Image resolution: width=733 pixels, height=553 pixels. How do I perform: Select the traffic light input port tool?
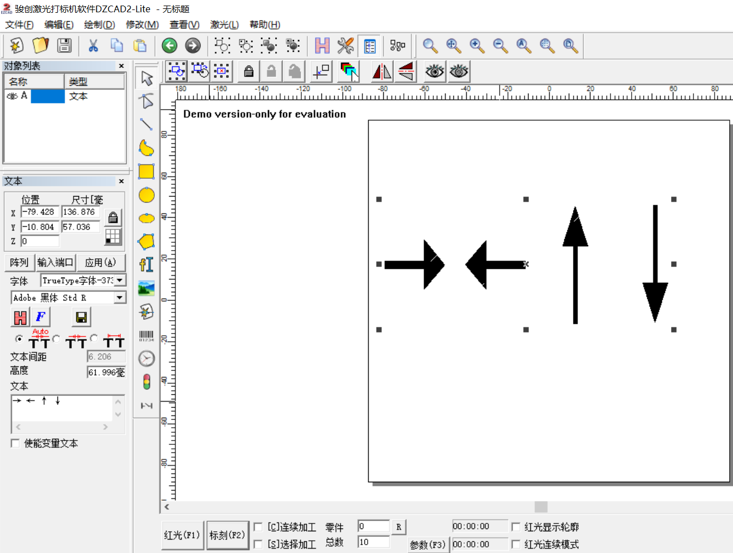[146, 382]
